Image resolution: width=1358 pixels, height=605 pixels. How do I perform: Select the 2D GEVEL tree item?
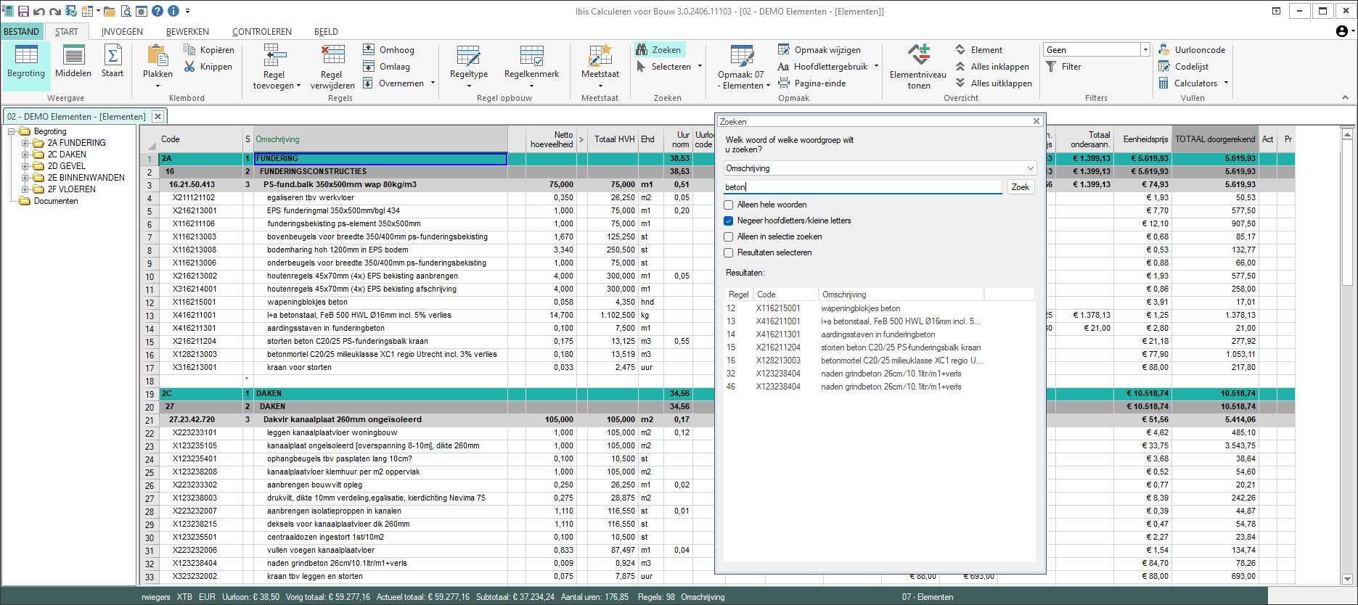[66, 166]
